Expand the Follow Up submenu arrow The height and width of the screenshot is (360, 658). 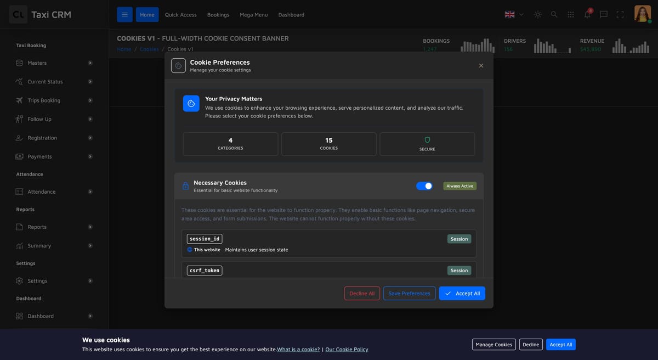click(90, 119)
